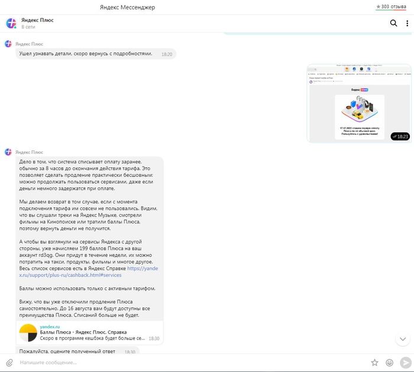Image resolution: width=414 pixels, height=372 pixels.
Task: Open search in the chat header
Action: [393, 23]
